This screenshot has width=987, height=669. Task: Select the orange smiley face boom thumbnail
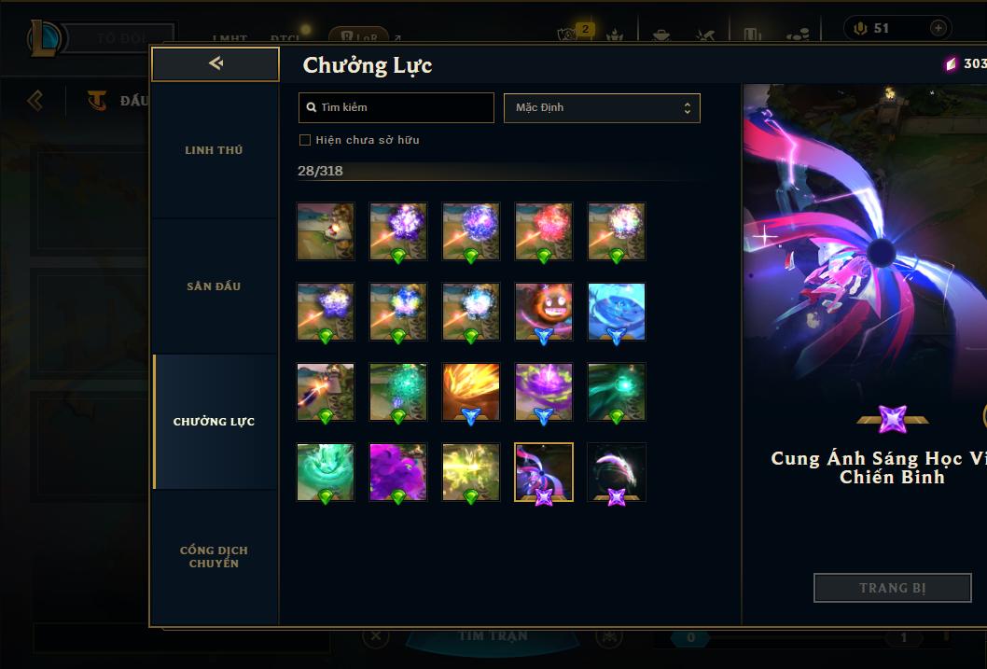tap(544, 312)
